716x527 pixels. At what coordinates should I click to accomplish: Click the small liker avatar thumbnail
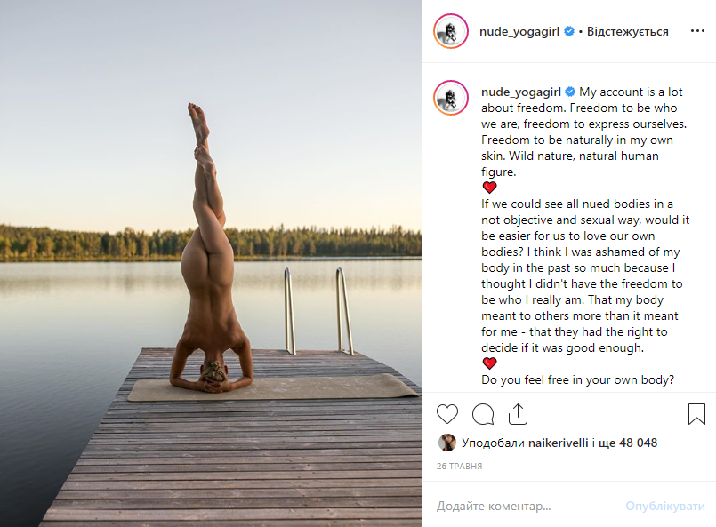click(x=446, y=443)
